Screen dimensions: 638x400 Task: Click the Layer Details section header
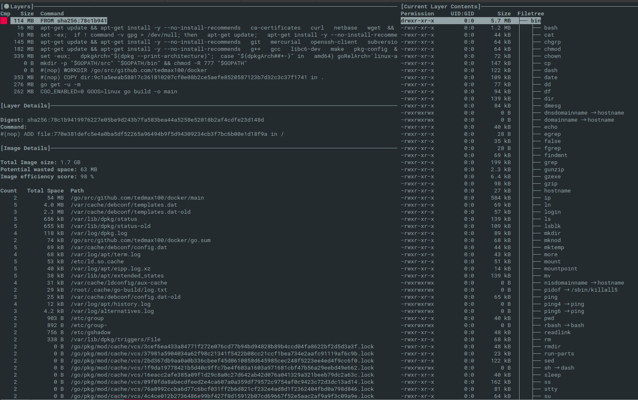25,106
